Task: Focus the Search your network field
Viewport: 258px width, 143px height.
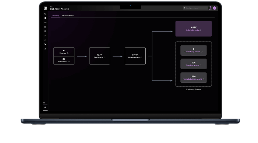Action: coord(195,8)
